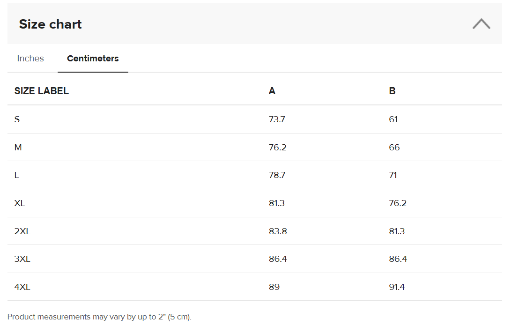Viewport: 511px width, 326px height.
Task: Click the 78.7 value for size L
Action: tap(277, 175)
